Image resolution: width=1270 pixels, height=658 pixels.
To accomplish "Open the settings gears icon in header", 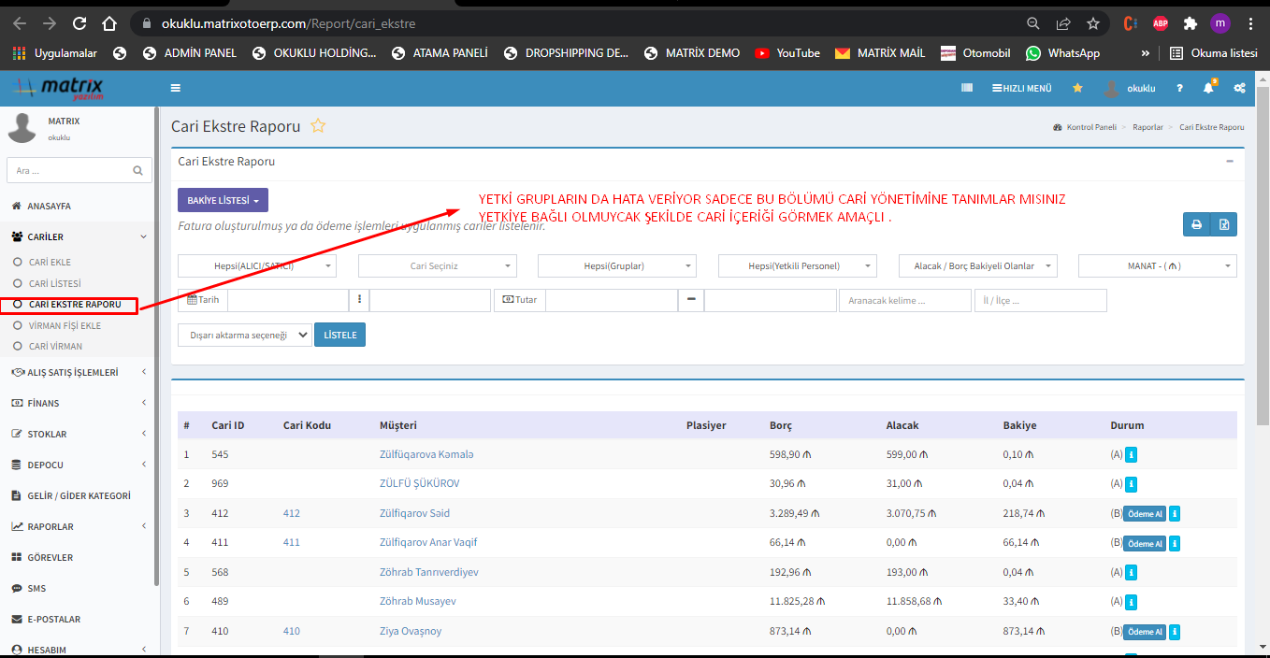I will pos(1239,88).
